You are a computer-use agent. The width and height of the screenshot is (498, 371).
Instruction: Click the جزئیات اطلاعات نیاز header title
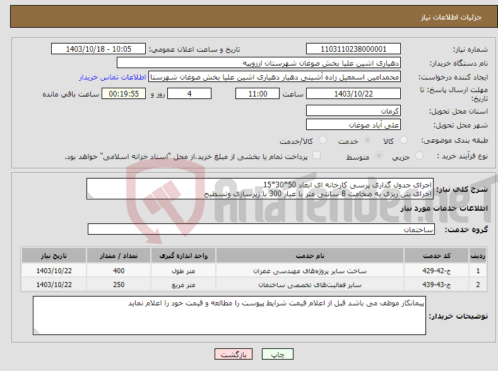451,17
